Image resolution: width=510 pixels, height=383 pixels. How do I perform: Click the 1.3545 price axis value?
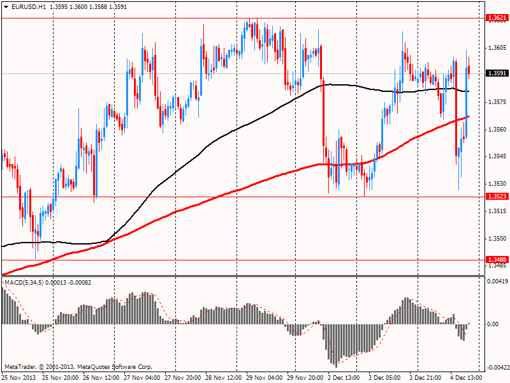point(497,156)
